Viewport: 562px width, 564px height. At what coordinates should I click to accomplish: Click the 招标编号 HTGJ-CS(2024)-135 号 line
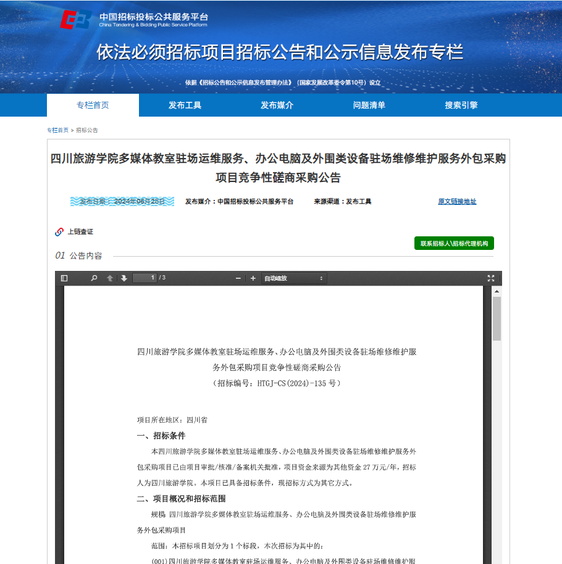[x=277, y=383]
